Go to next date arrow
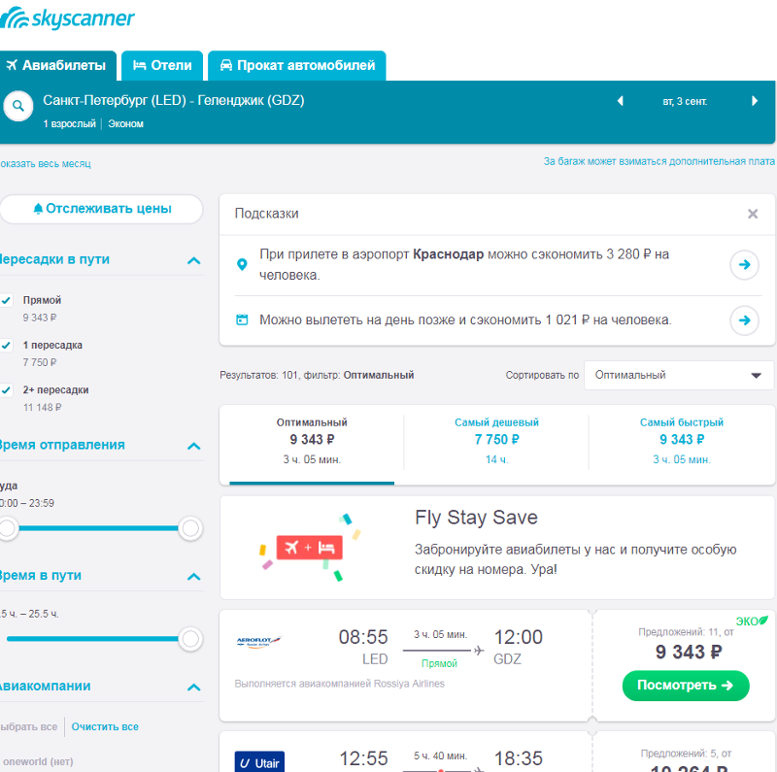The image size is (777, 772). (x=755, y=101)
